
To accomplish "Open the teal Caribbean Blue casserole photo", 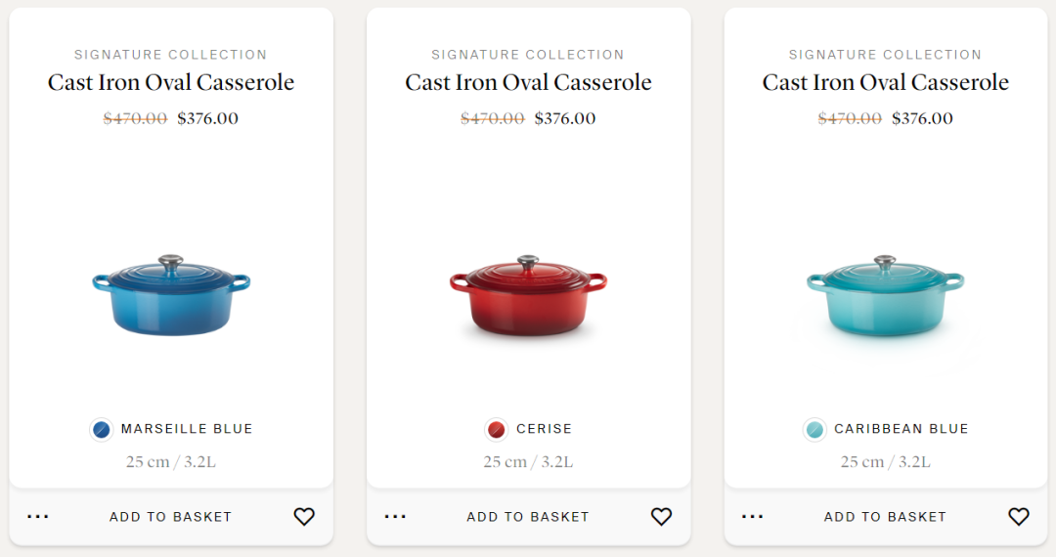I will [x=885, y=295].
